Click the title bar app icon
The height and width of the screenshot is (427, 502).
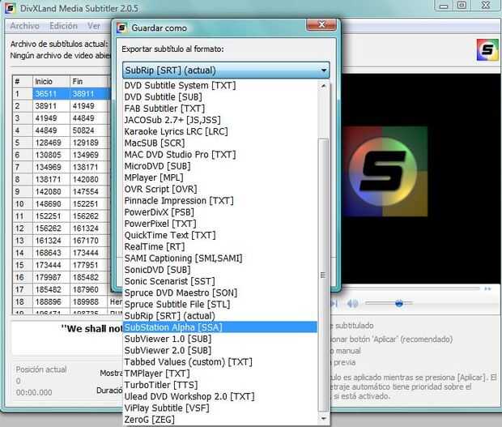(10, 7)
